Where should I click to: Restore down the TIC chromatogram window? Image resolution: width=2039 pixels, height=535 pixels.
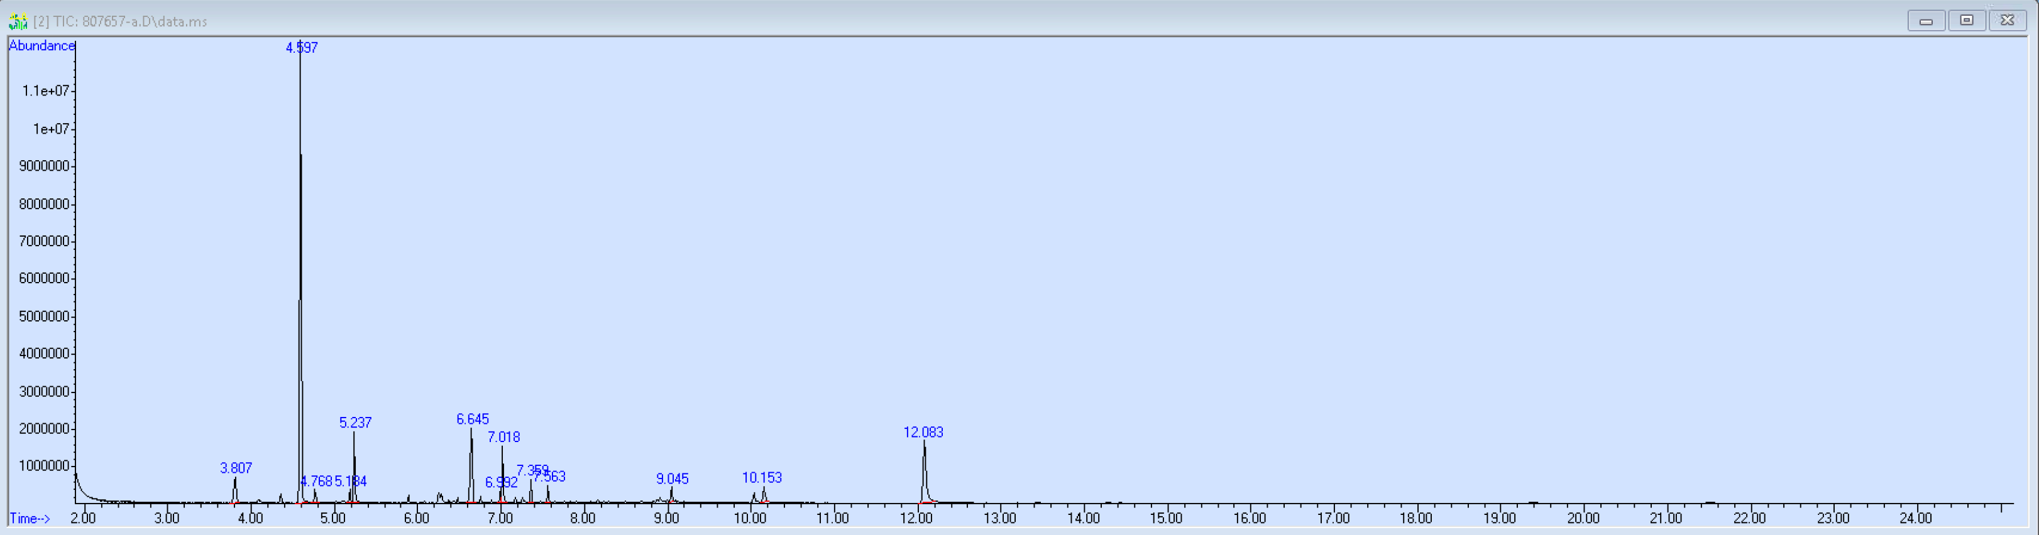pos(1966,21)
